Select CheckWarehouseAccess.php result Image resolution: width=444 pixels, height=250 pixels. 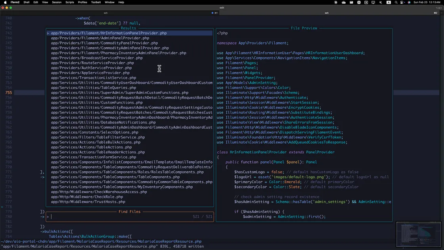pyautogui.click(x=99, y=192)
